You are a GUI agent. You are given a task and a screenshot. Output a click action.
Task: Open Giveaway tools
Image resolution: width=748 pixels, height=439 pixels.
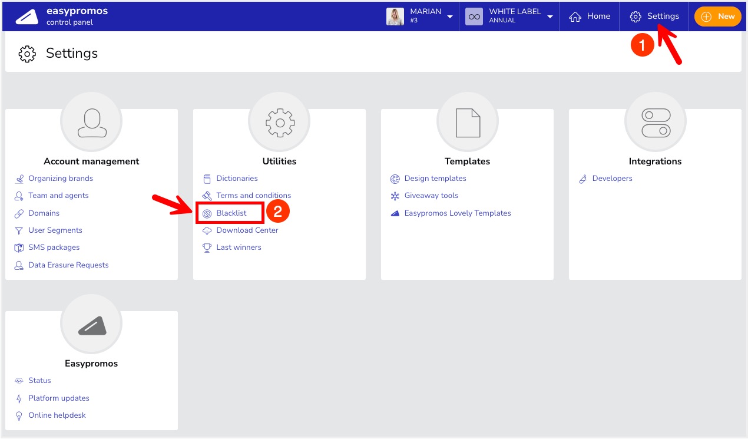point(431,196)
